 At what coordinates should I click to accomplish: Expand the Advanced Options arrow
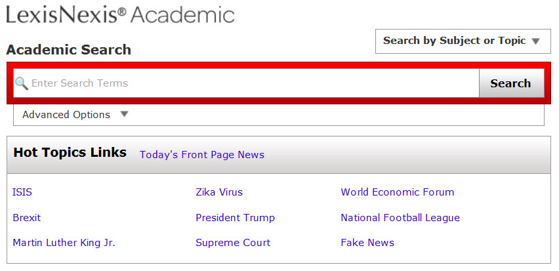124,114
